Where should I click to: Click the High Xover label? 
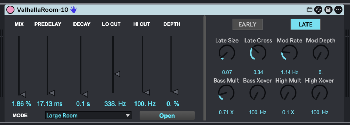tap(320, 81)
